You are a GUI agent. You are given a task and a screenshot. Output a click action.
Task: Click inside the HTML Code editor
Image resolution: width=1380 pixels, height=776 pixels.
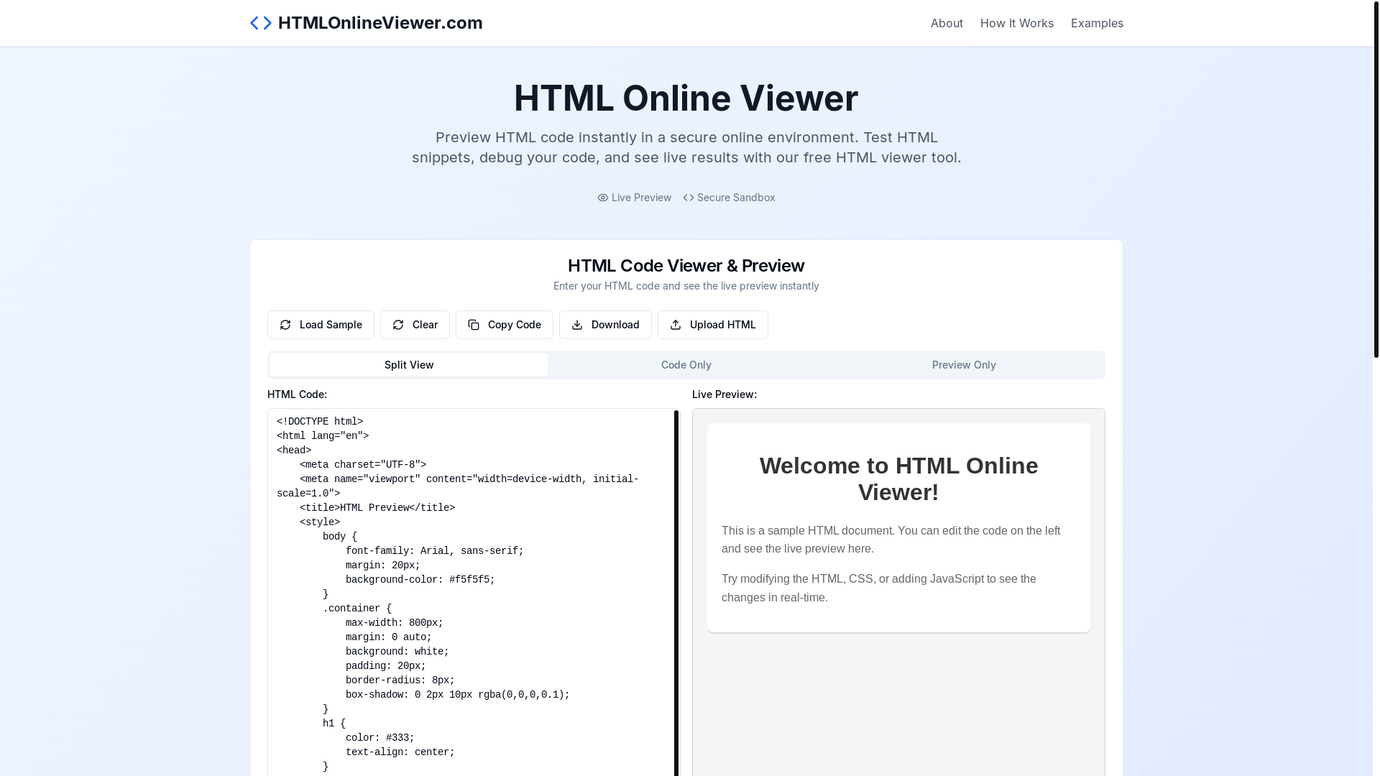pos(473,592)
